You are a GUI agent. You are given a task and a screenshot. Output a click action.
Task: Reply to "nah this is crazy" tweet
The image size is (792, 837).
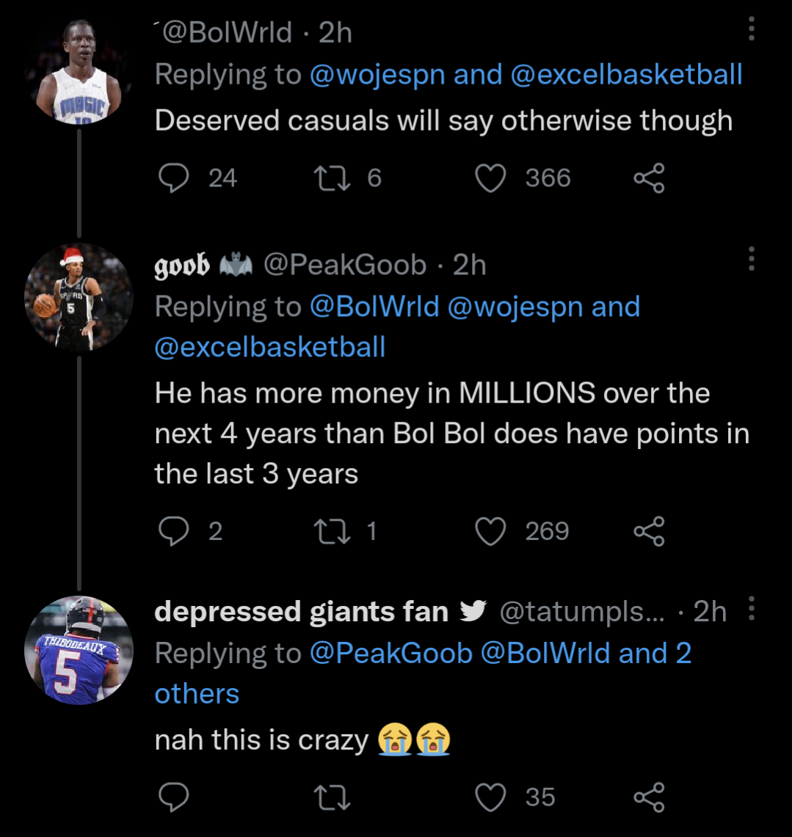[174, 797]
